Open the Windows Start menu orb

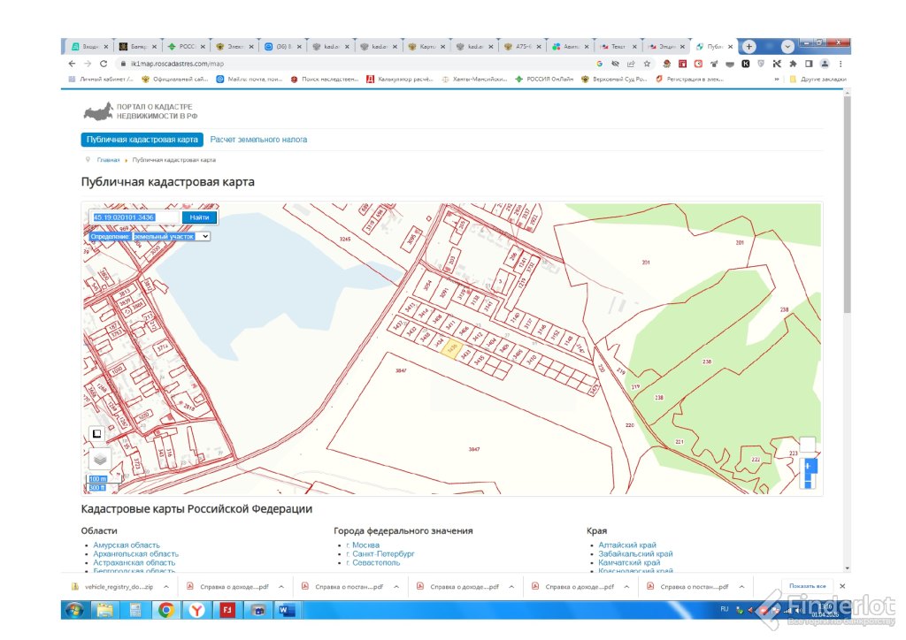point(74,609)
